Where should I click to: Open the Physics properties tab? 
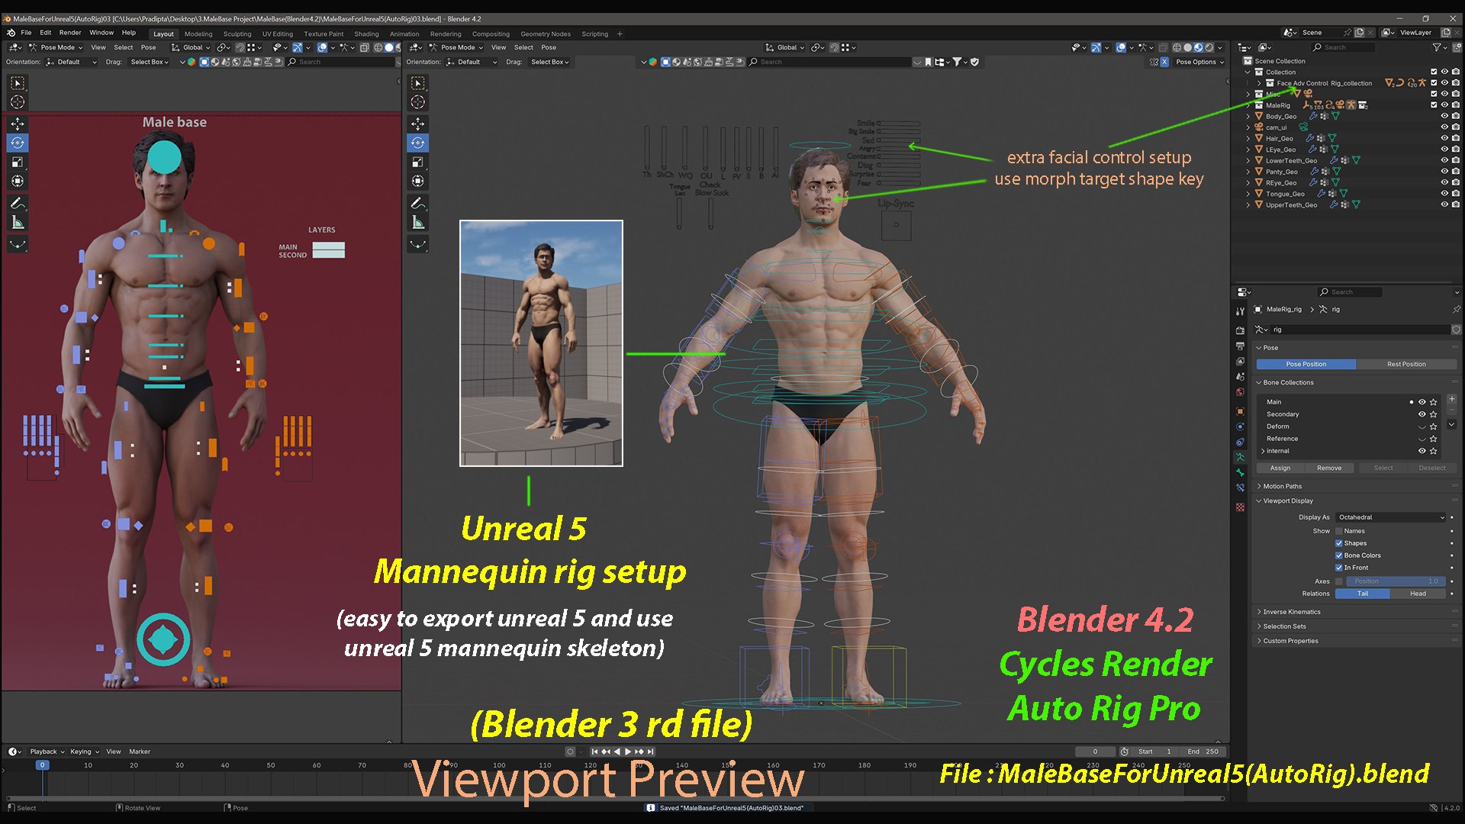(x=1240, y=426)
